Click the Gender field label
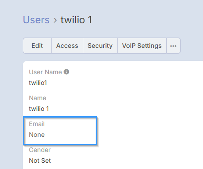203x169 pixels. click(x=40, y=150)
